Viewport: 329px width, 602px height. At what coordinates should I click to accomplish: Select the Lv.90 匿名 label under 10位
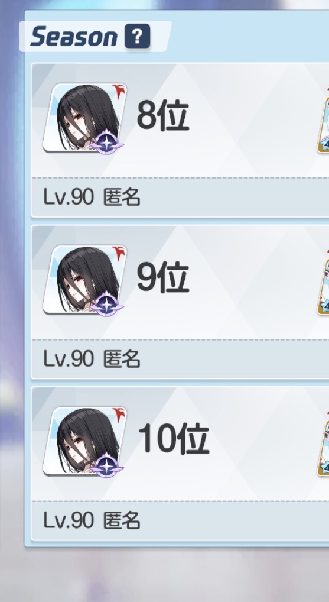[92, 521]
